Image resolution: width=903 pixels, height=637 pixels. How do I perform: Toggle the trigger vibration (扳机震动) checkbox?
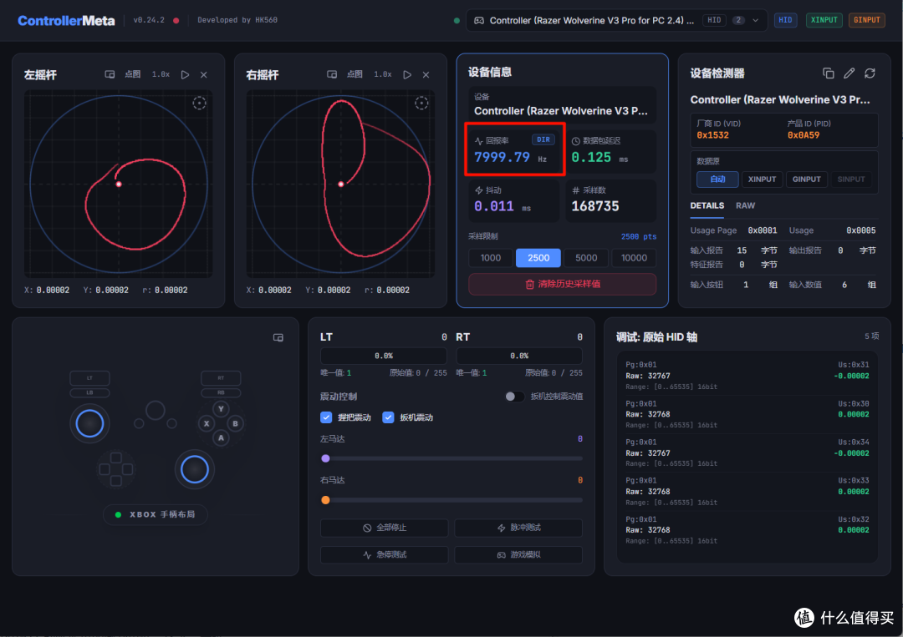(x=388, y=417)
